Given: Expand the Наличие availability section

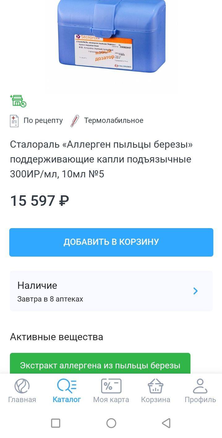Looking at the screenshot, I should [x=111, y=290].
